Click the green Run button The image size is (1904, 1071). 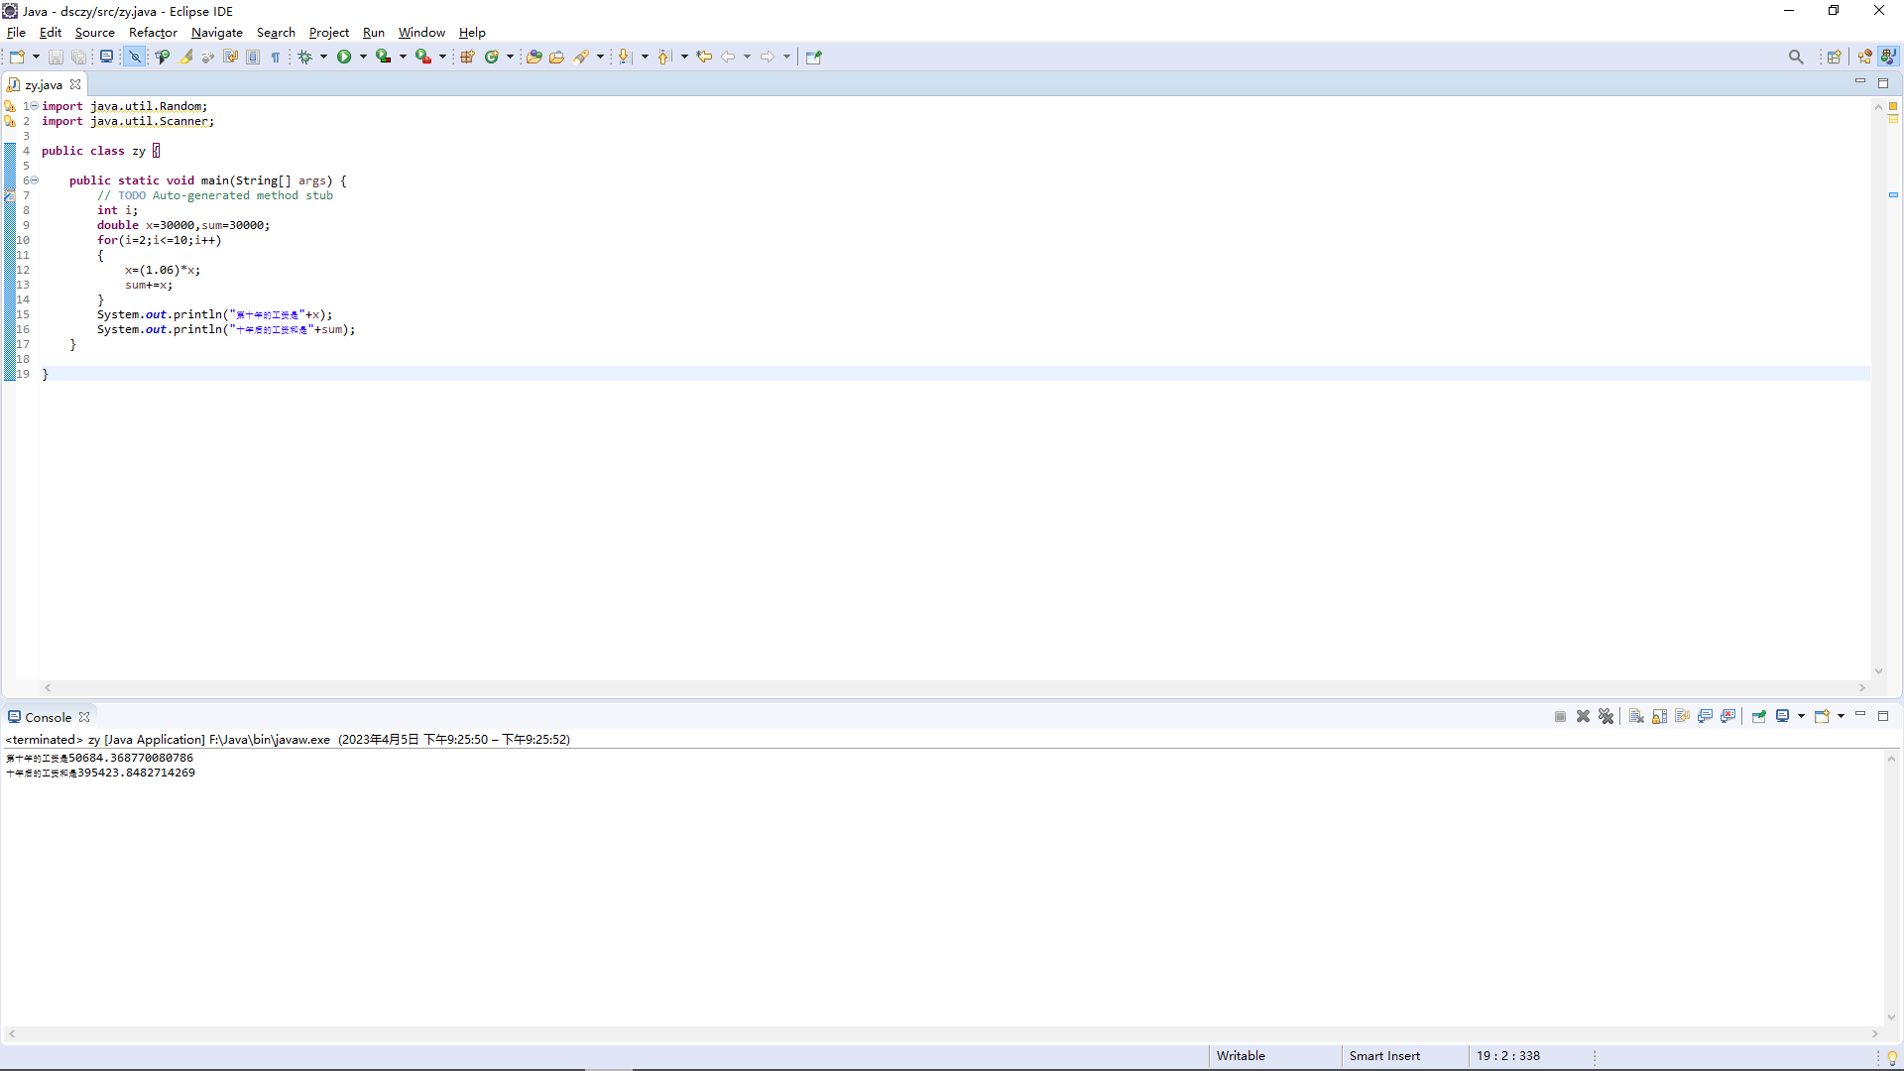pyautogui.click(x=344, y=57)
